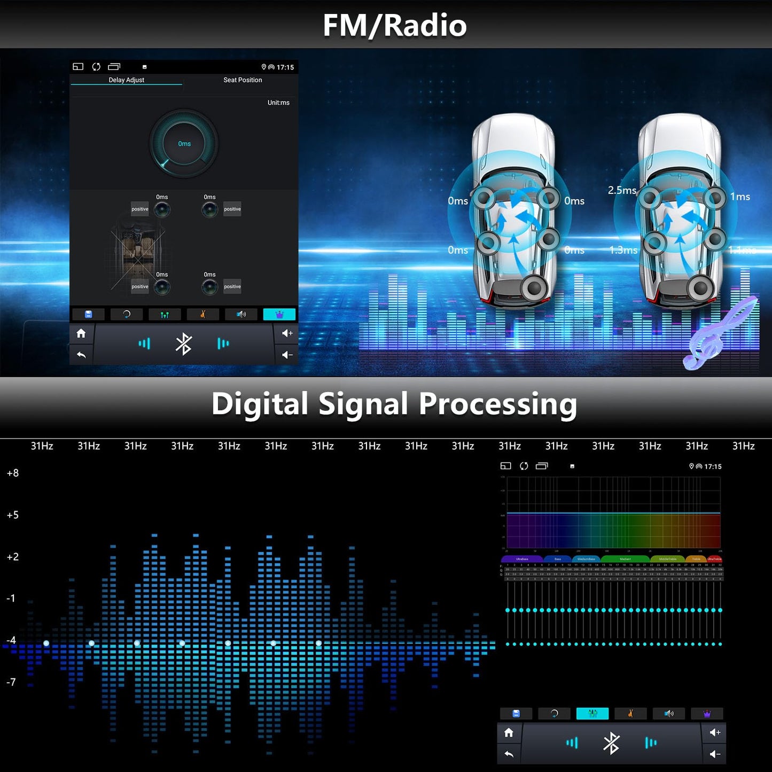Tap the Bluetooth icon on the Delay Adjust screen

pos(184,344)
